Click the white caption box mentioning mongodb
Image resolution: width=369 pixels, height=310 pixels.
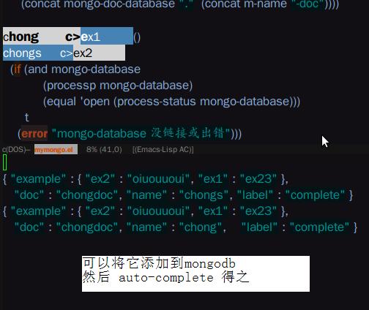click(195, 273)
